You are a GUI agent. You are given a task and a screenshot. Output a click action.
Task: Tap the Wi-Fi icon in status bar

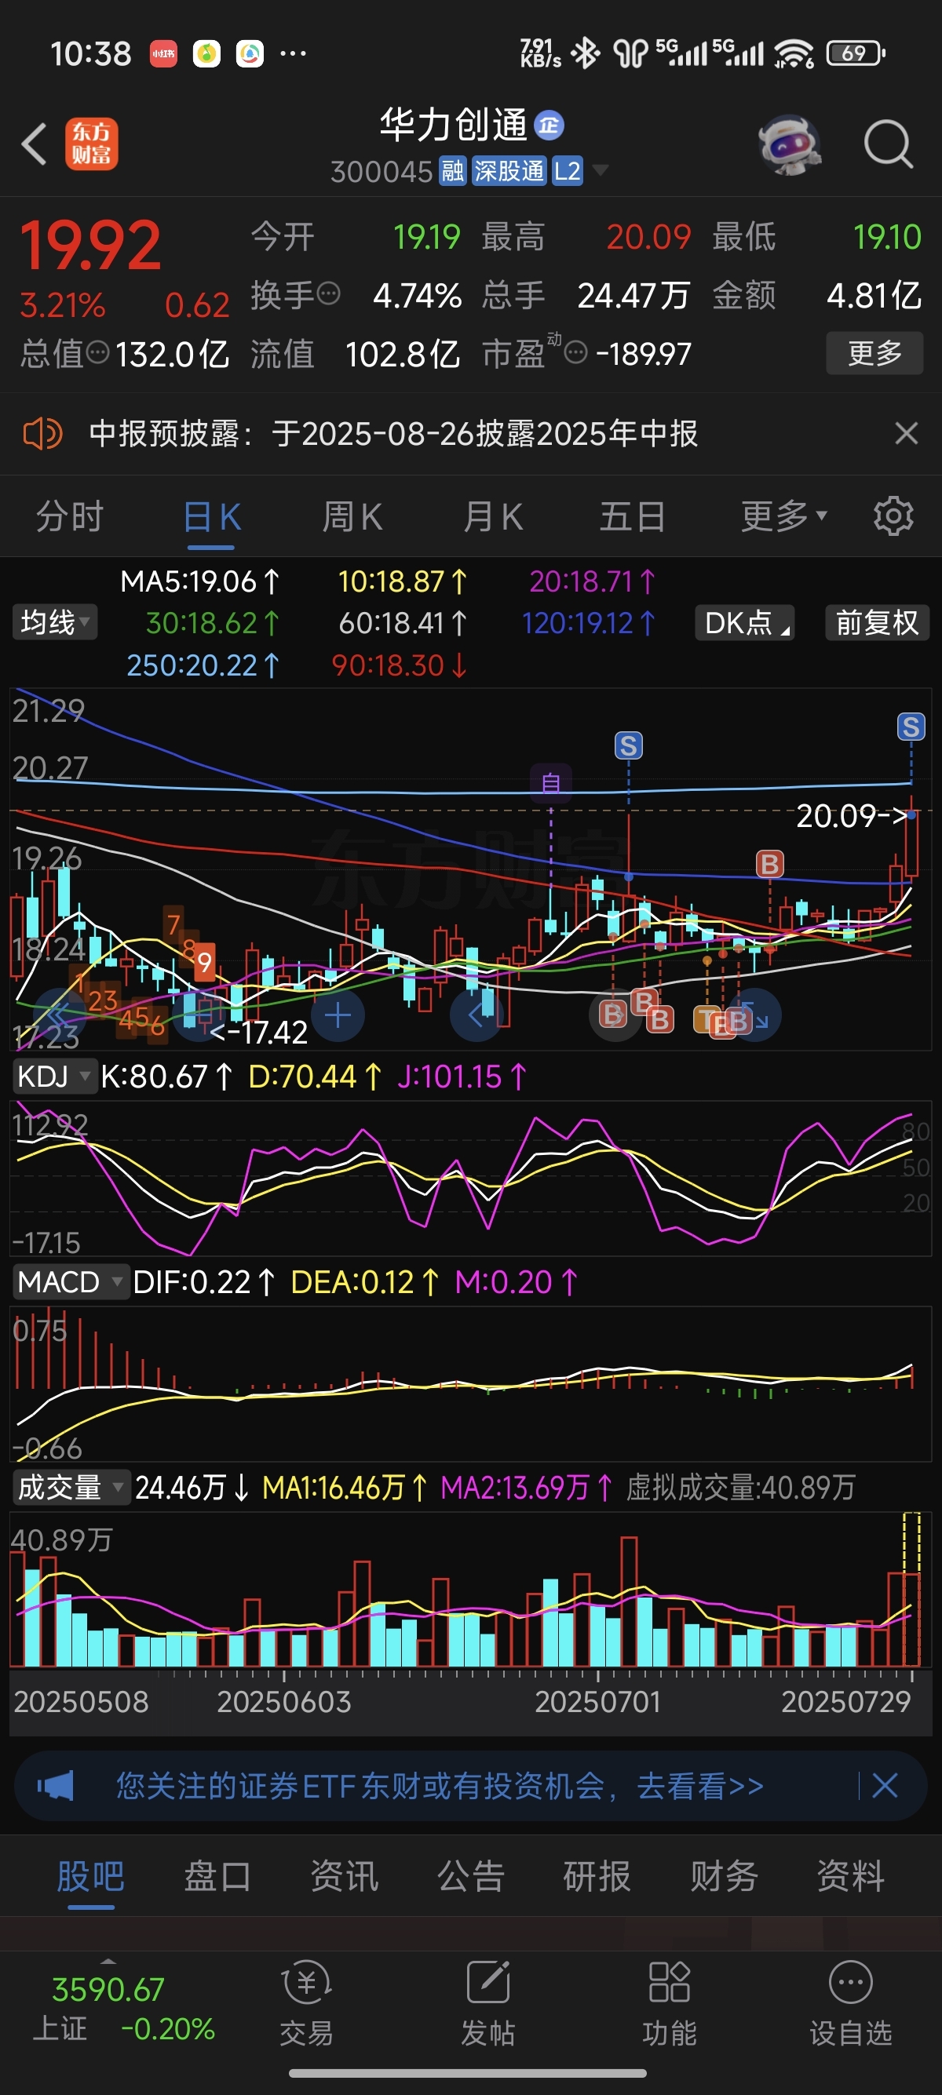point(794,53)
